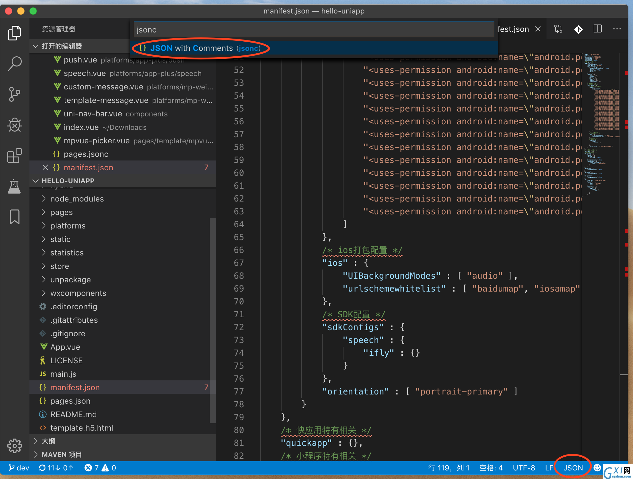Open the Debug view bug icon
Image resolution: width=633 pixels, height=479 pixels.
(14, 125)
